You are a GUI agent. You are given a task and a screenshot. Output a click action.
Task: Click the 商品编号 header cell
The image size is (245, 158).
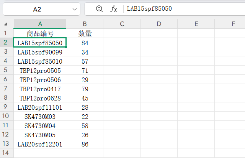[x=40, y=33]
